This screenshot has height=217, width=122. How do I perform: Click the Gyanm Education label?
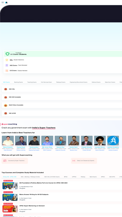click(100, 150)
